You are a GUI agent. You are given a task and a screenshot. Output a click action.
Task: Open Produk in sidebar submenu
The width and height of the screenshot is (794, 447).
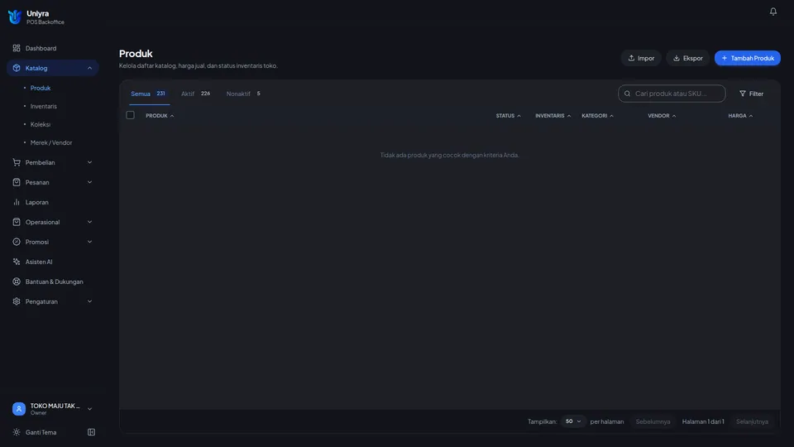click(x=41, y=88)
